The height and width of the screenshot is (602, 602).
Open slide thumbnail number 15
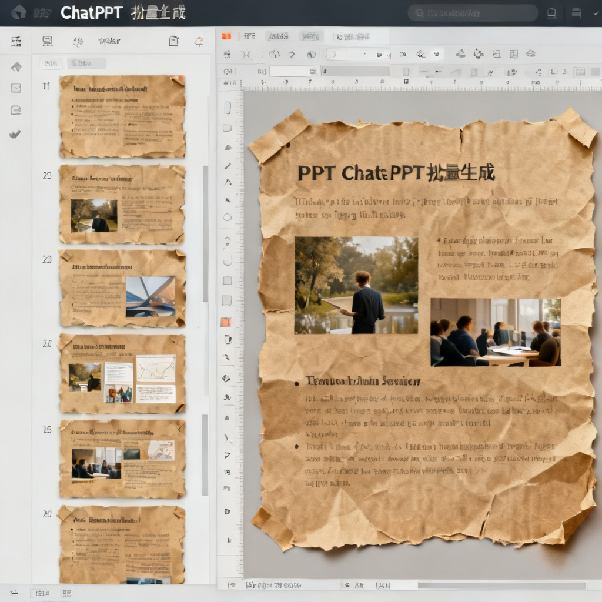(x=122, y=459)
